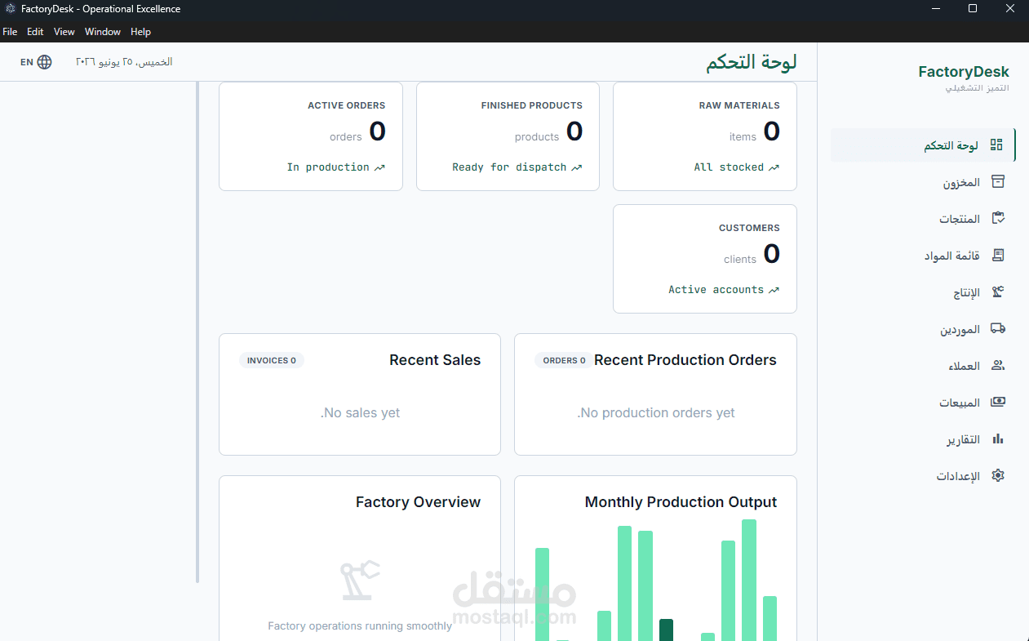Click the products clipboard icon
Screen dimensions: 1029x641
tap(997, 218)
